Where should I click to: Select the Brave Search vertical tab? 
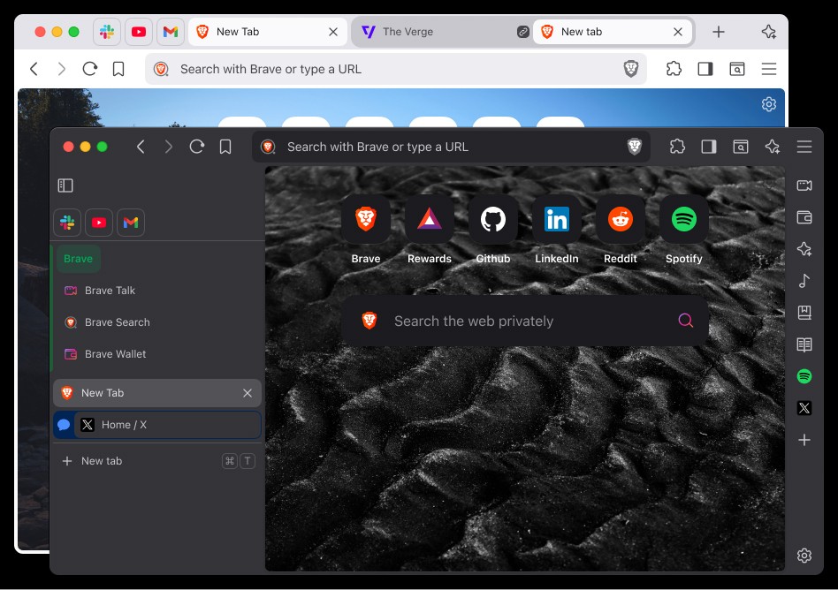[x=157, y=322]
